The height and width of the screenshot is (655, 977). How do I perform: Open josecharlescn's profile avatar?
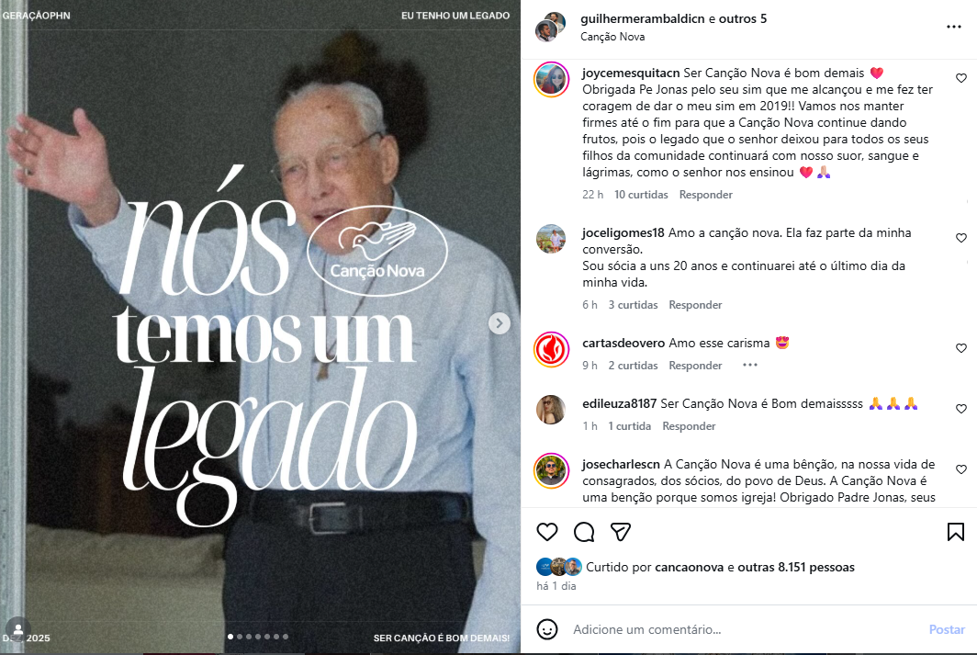point(552,470)
